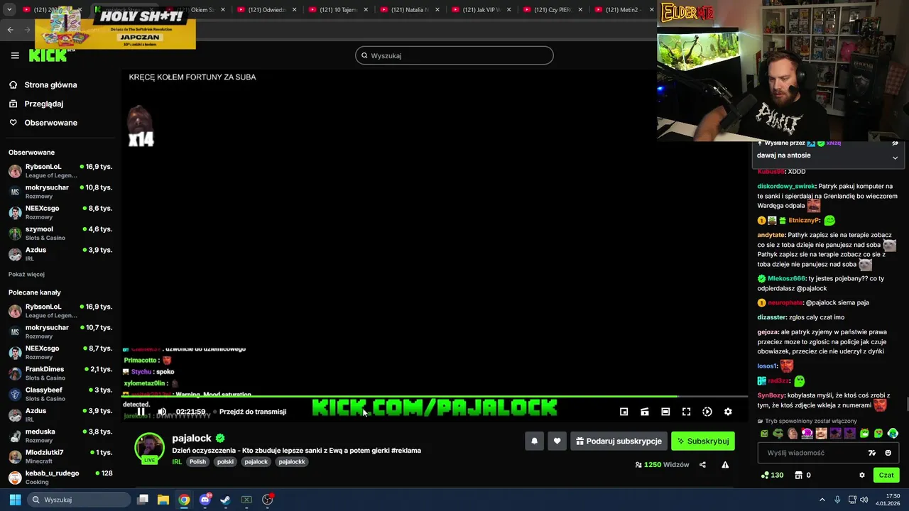Follow pajalock with heart button

(x=557, y=441)
